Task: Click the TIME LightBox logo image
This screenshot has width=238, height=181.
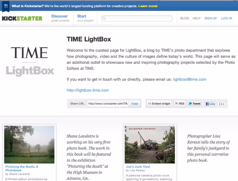Action: point(30,61)
